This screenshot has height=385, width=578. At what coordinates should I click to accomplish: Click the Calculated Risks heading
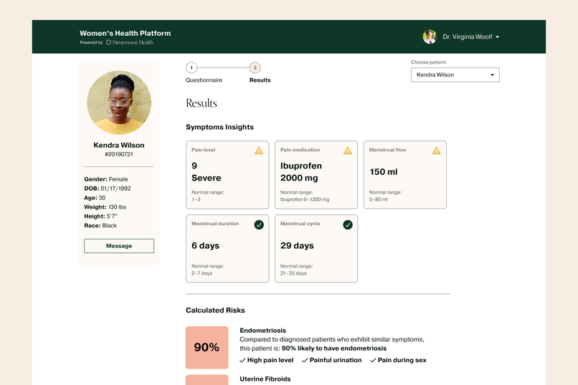tap(215, 310)
